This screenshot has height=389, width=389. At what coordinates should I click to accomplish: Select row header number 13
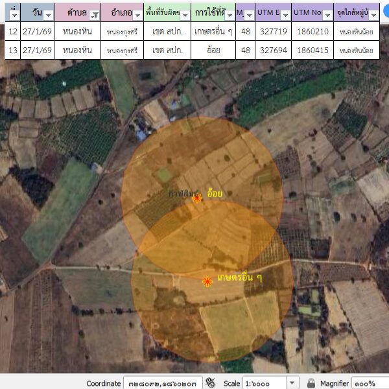pos(12,50)
